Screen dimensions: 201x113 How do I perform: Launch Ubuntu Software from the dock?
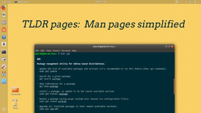click(x=4, y=30)
